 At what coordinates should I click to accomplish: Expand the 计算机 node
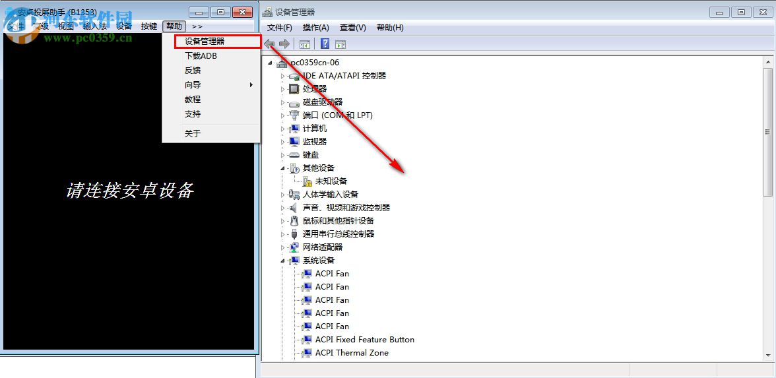coord(283,129)
